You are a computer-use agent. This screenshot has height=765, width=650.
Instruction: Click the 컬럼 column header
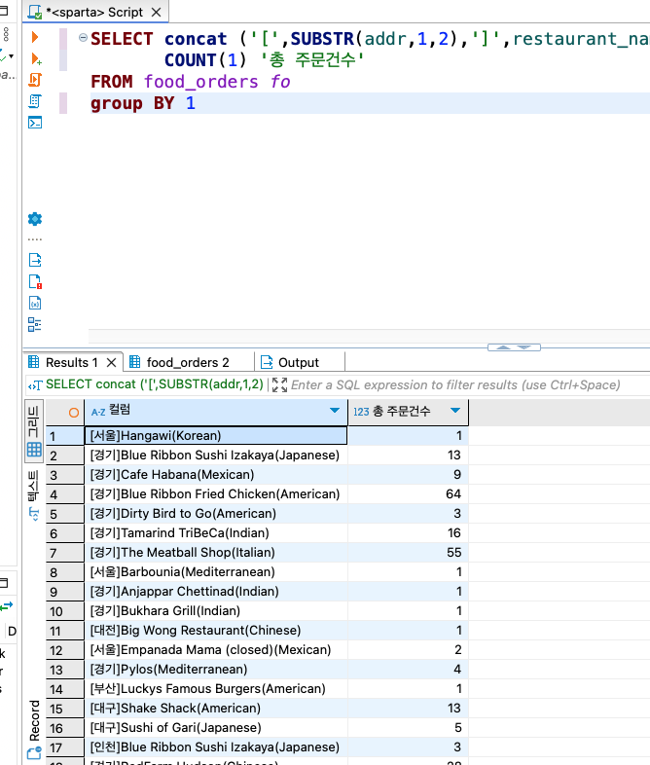(216, 411)
